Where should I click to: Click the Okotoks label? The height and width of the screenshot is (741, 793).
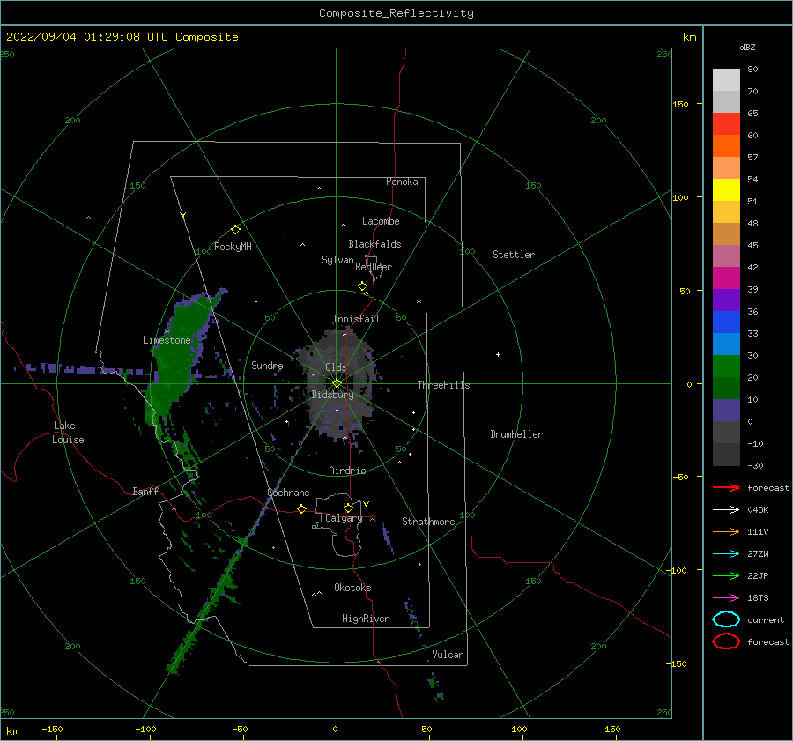[352, 588]
